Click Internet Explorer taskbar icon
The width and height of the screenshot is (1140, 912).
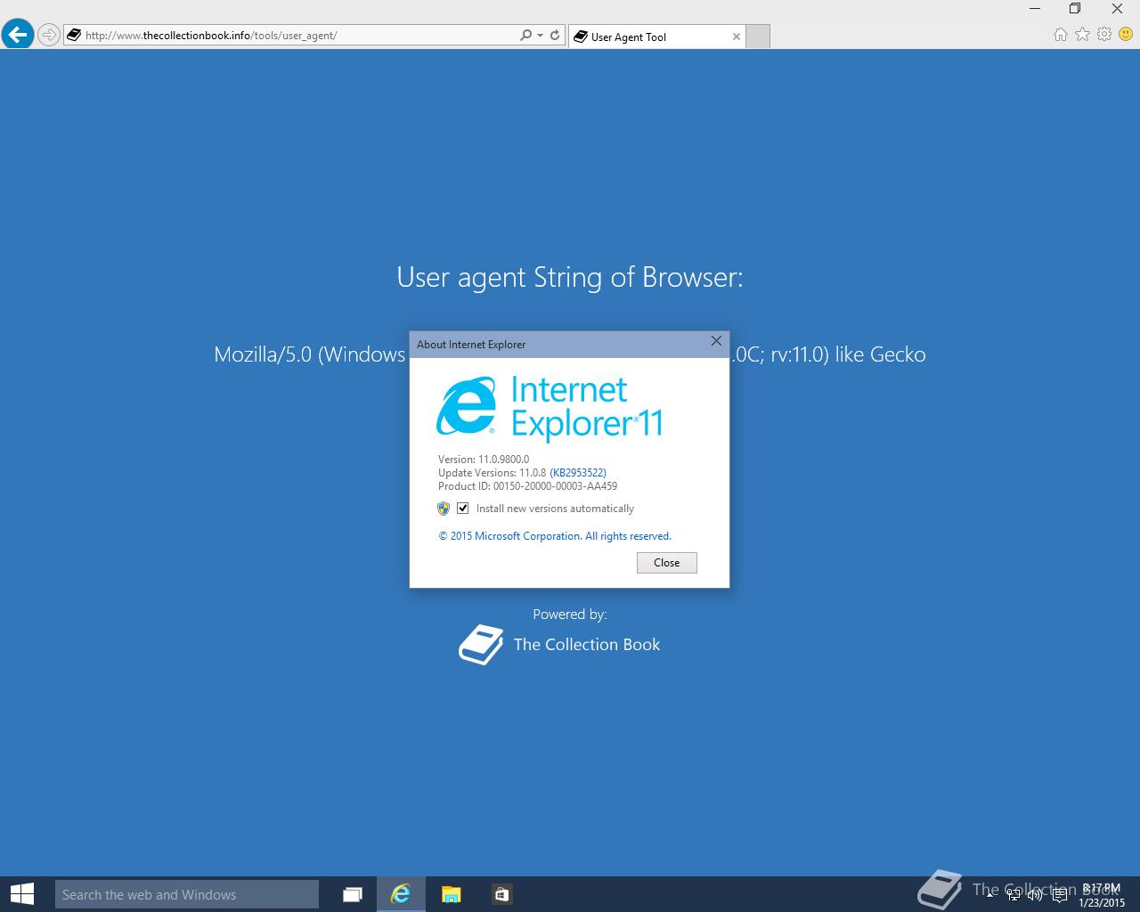pyautogui.click(x=401, y=894)
